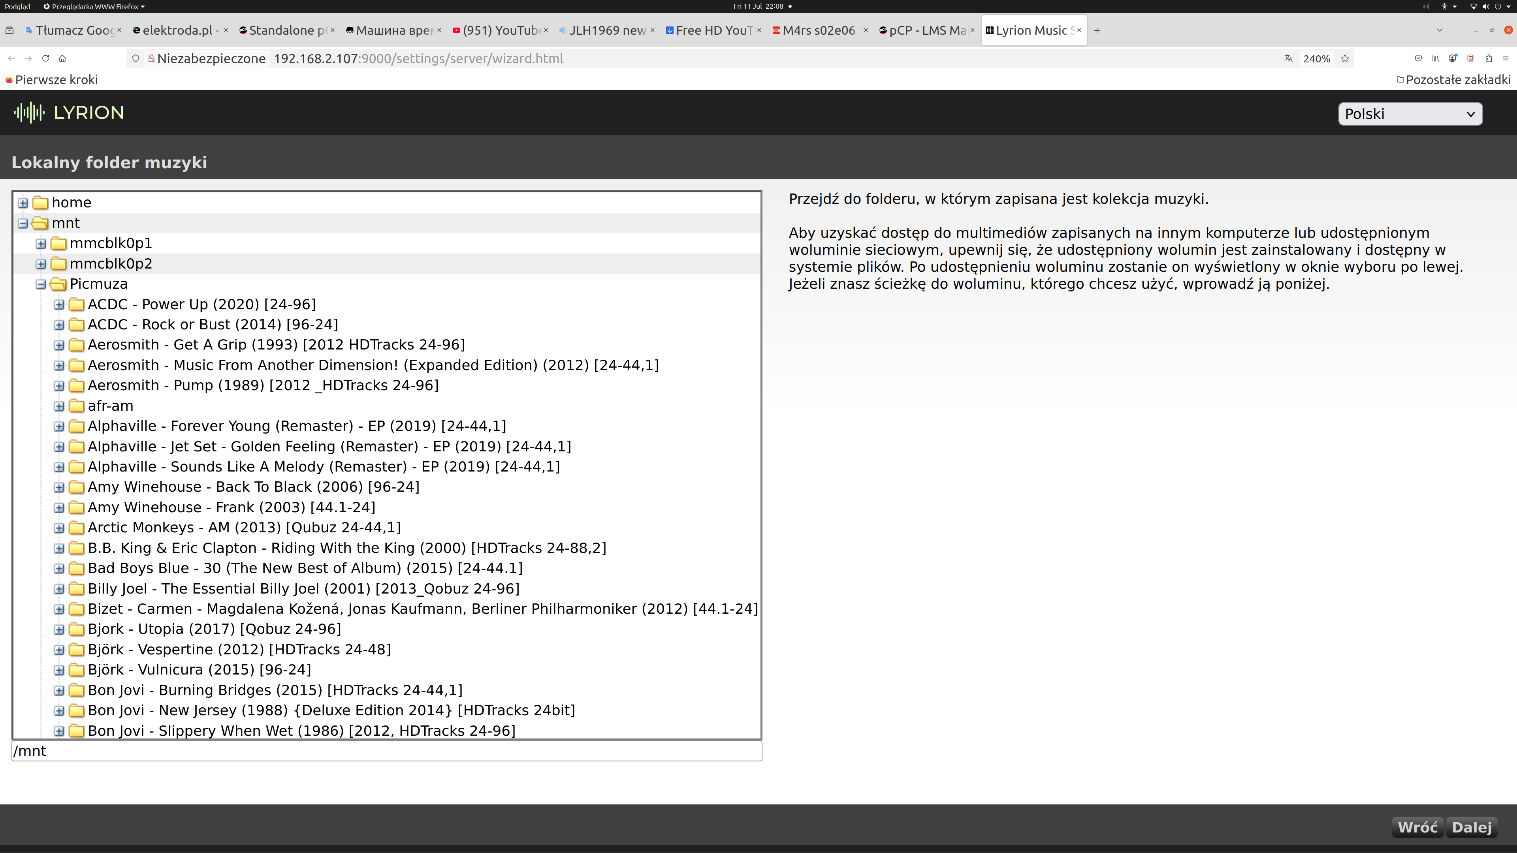Open Podgląd activities overview

[17, 6]
